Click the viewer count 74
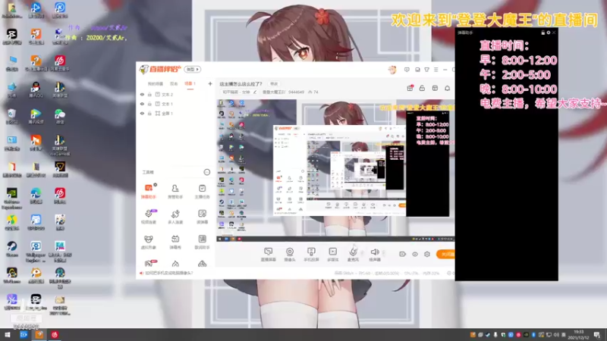The width and height of the screenshot is (607, 341). 313,92
